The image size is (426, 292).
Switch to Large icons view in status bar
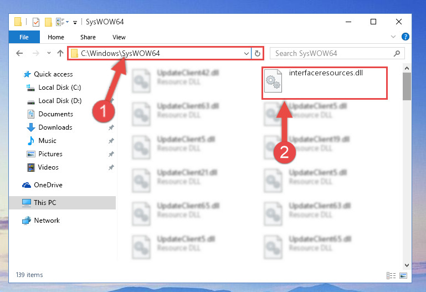click(x=403, y=276)
